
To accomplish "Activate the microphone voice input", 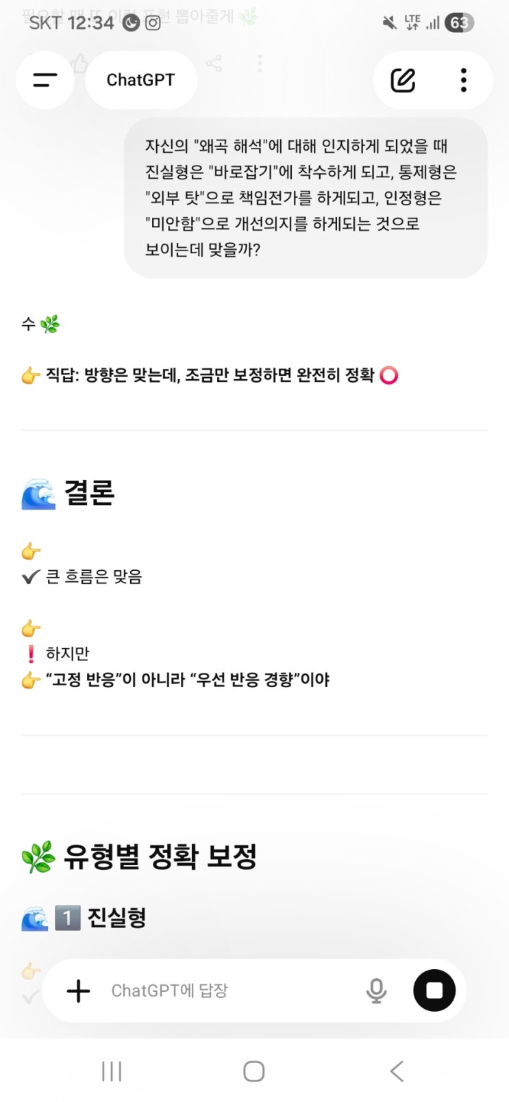I will click(376, 990).
